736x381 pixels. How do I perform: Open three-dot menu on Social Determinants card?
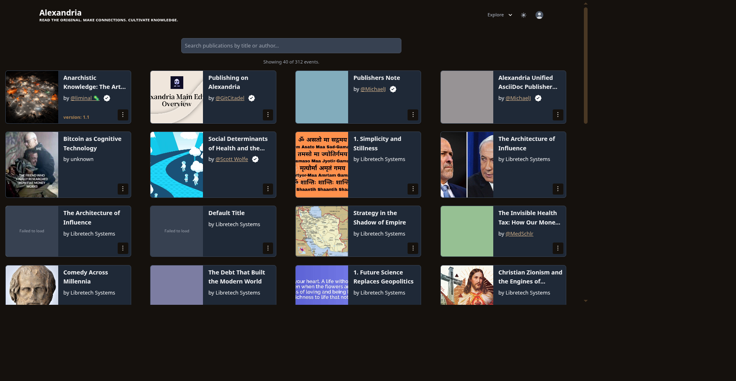(268, 189)
